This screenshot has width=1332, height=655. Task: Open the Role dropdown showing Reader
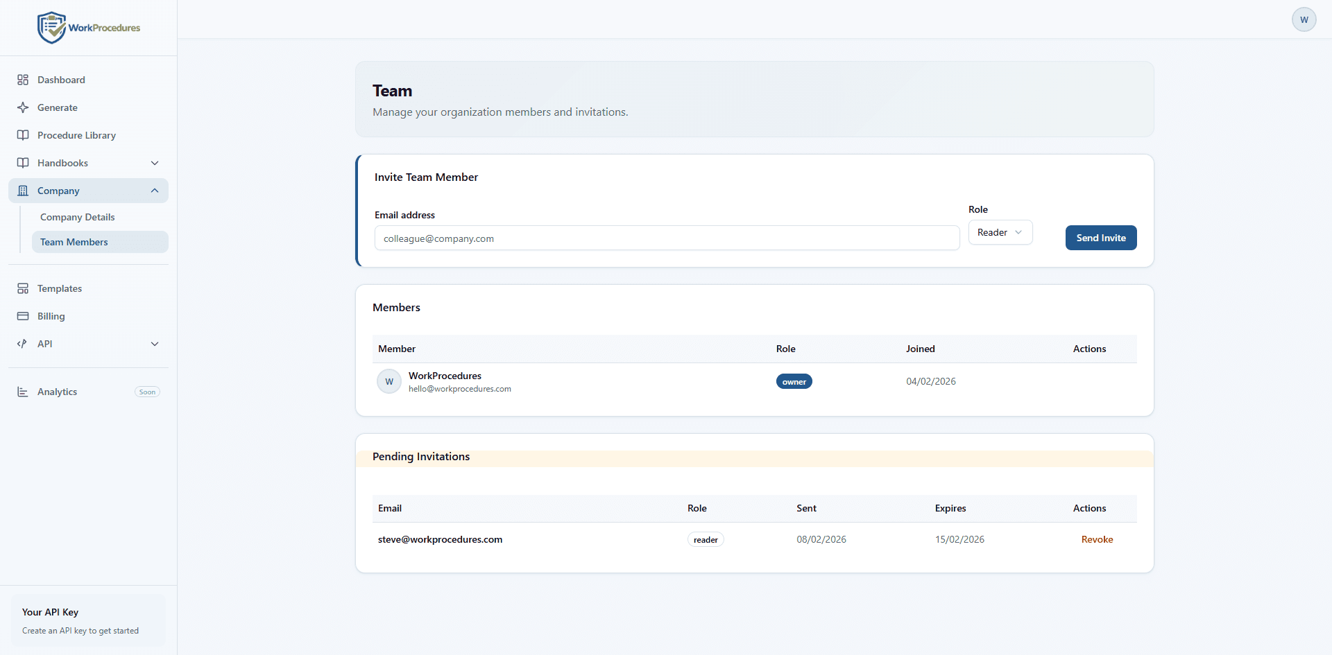point(1000,232)
